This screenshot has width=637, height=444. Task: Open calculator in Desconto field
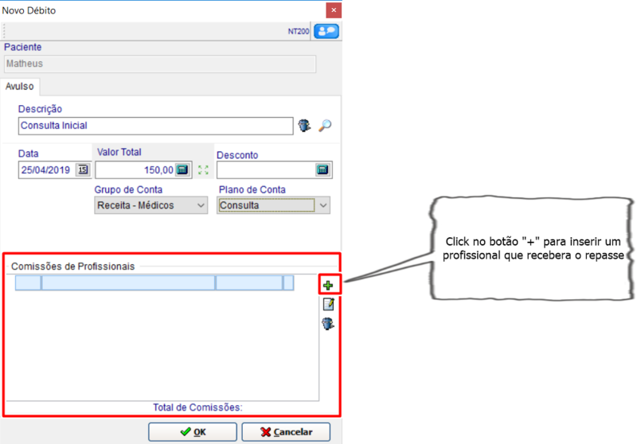[322, 170]
